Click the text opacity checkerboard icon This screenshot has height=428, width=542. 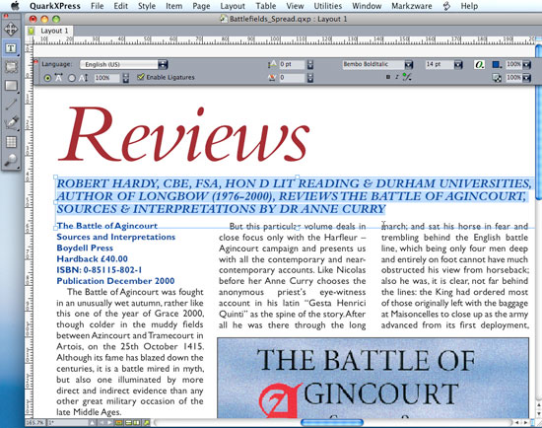497,78
